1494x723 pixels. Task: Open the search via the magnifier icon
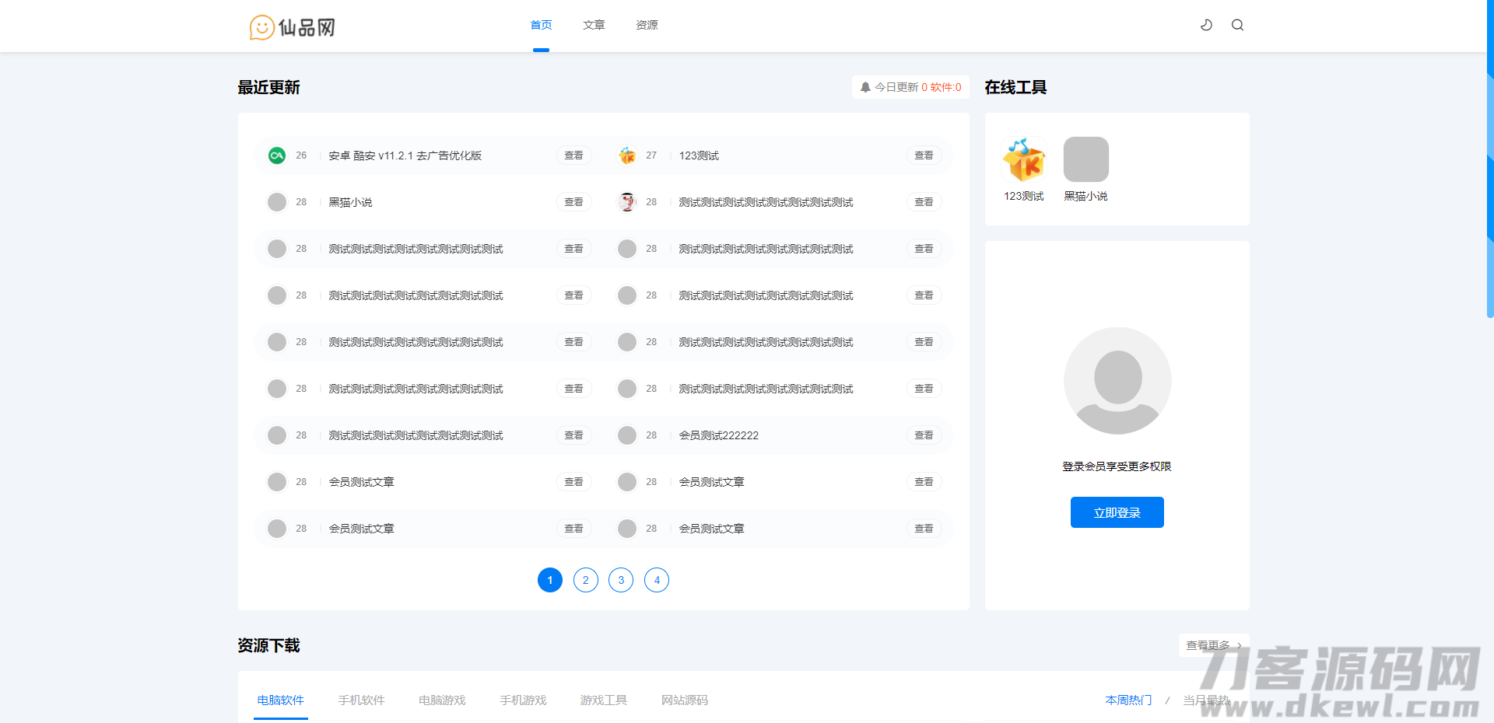pos(1237,25)
